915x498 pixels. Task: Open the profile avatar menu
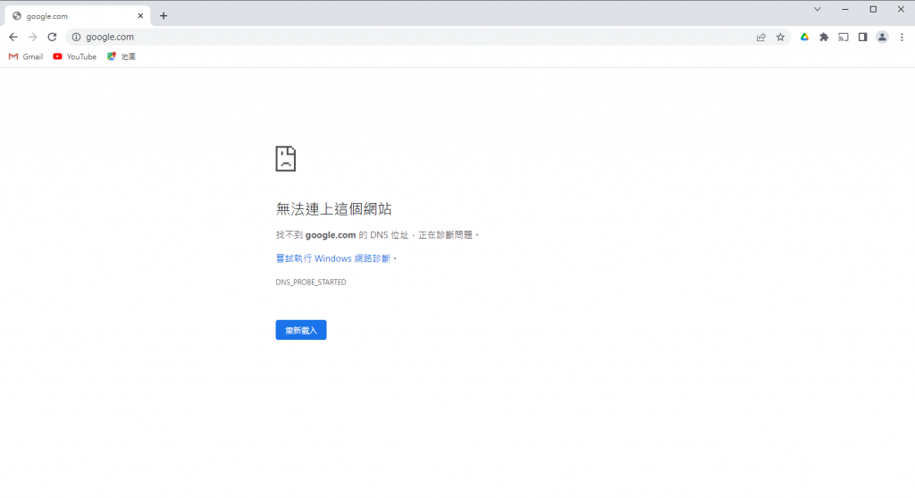click(x=882, y=37)
